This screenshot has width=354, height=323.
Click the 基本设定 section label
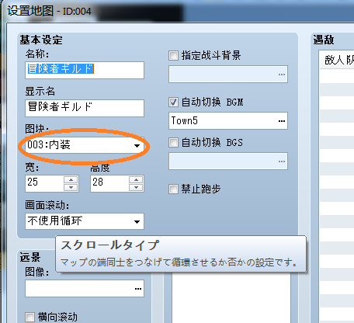[x=41, y=40]
